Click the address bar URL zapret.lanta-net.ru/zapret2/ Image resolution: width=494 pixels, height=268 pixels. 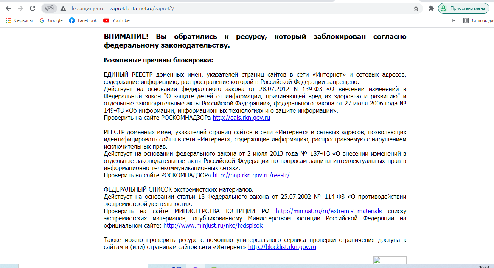pos(142,8)
